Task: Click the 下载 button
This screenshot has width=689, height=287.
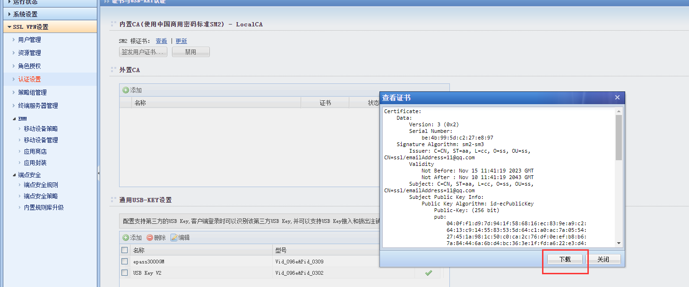Action: [x=565, y=260]
